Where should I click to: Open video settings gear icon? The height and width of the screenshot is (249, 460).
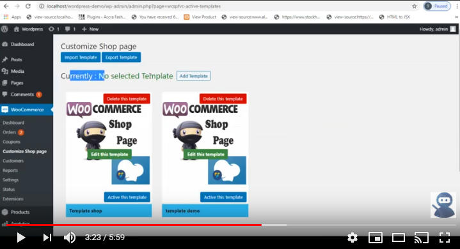[x=353, y=238]
